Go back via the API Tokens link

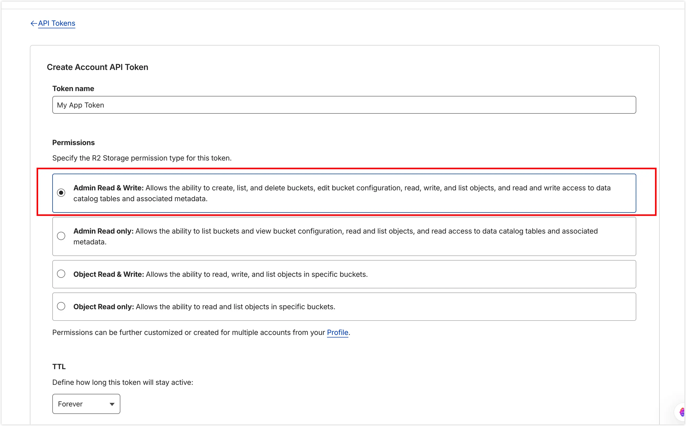[x=56, y=23]
